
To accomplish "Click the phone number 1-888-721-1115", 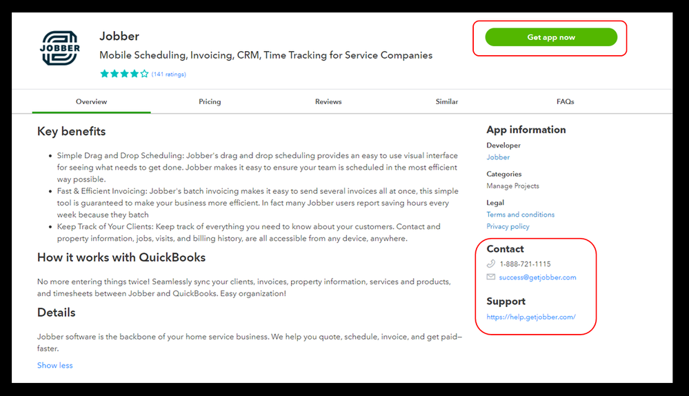I will [x=525, y=264].
